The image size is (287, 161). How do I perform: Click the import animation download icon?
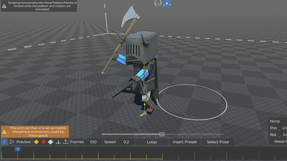pos(58,142)
